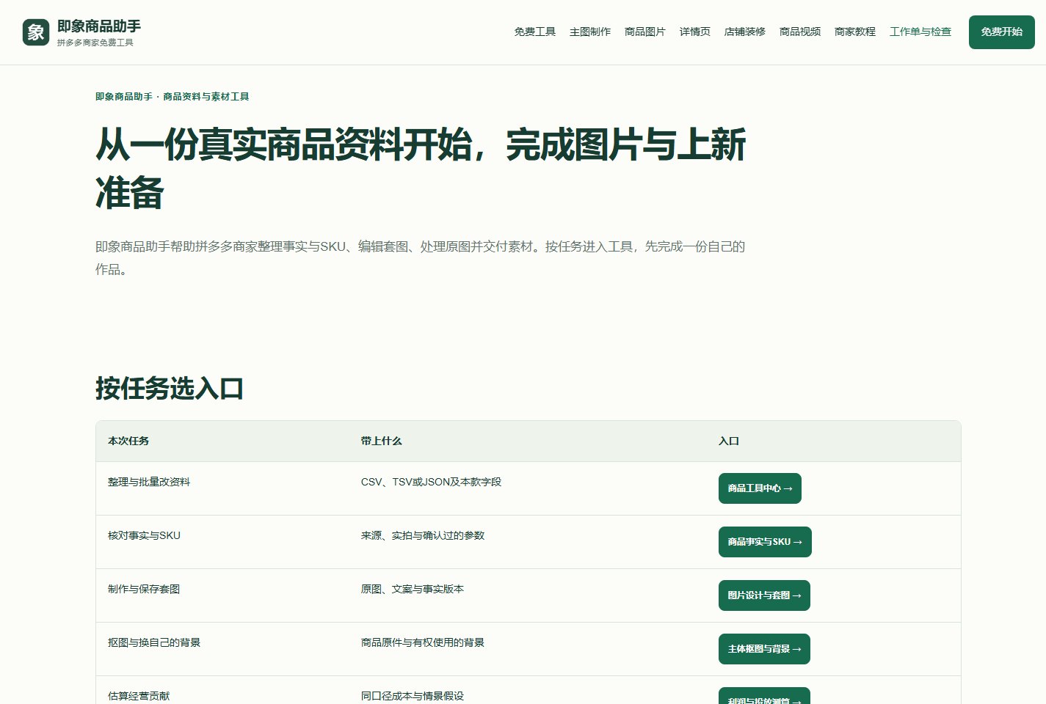Click the 整理与批量改资料 cell

tap(149, 482)
